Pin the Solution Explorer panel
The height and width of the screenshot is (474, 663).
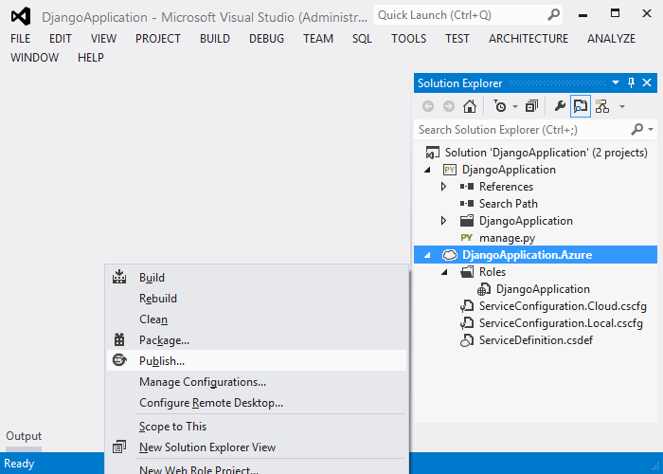point(631,82)
